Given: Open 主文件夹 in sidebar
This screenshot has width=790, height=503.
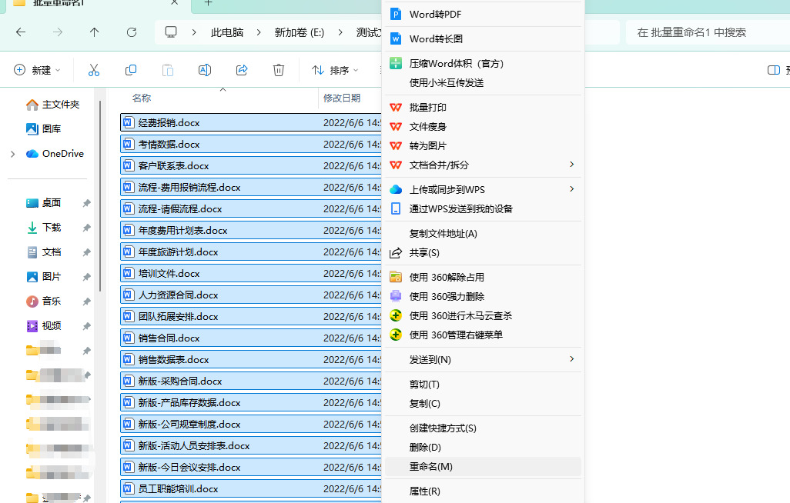Looking at the screenshot, I should pos(53,105).
